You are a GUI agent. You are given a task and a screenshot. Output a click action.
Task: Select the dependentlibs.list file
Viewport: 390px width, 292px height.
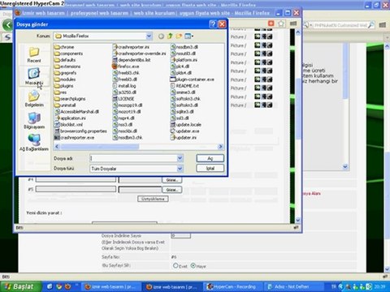[132, 60]
